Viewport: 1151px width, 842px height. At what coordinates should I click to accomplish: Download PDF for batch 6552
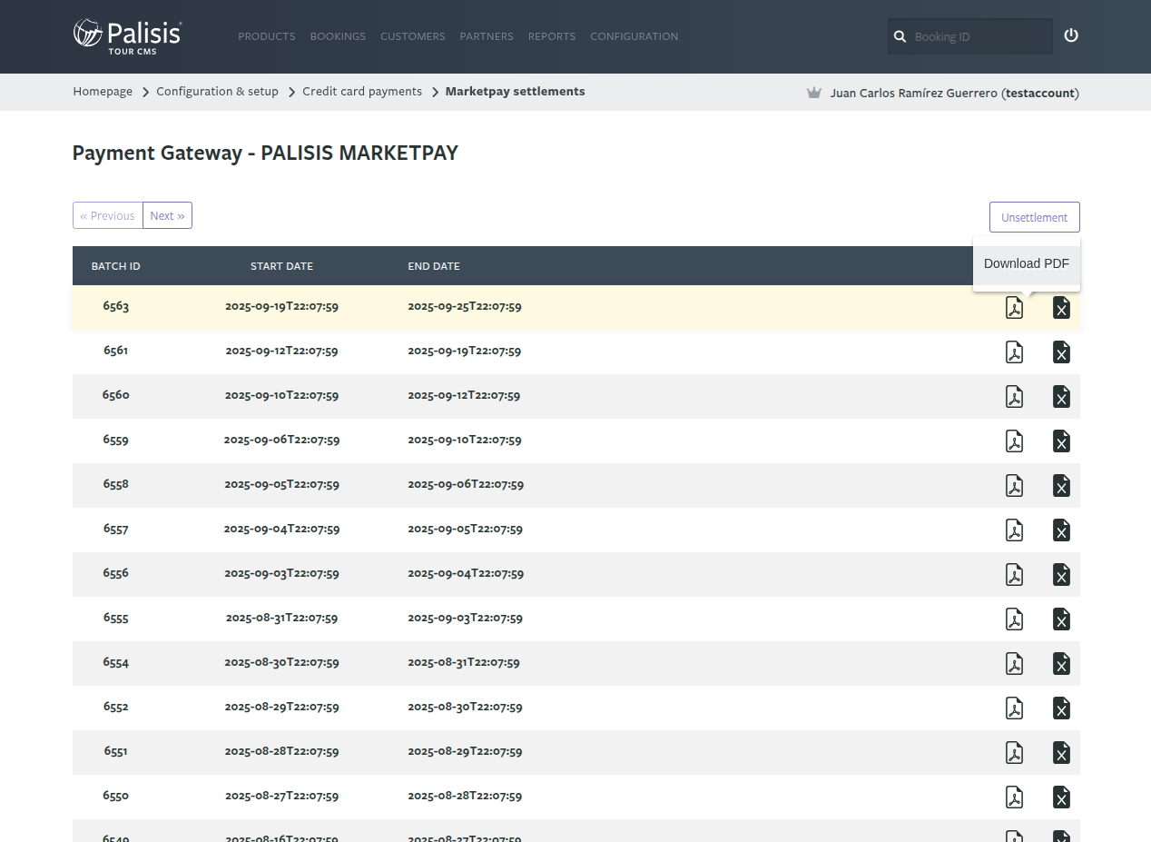1014,708
